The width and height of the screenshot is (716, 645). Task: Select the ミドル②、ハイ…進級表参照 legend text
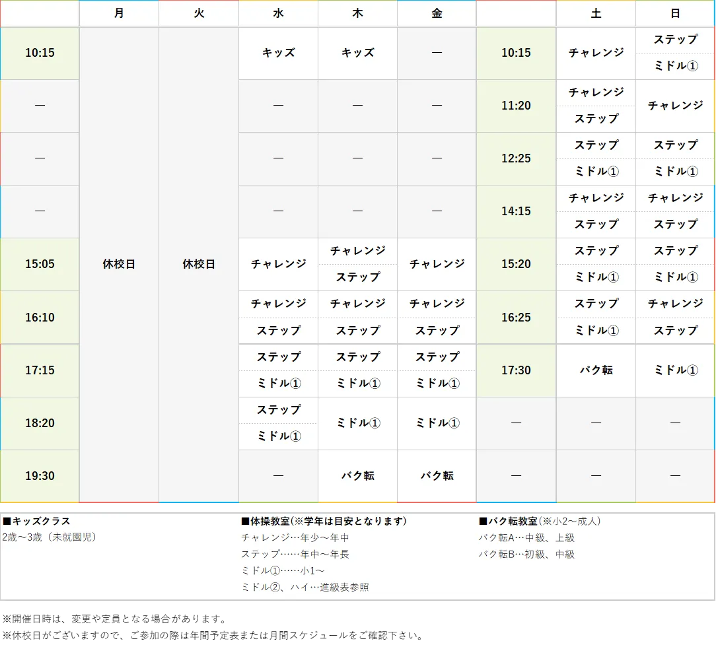point(306,587)
